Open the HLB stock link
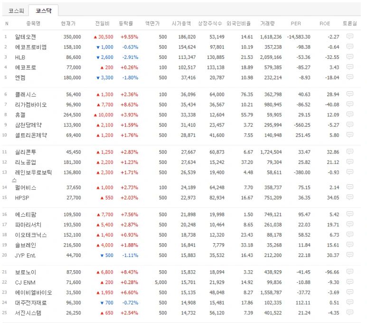Screen dimensions: 367x323 (20, 57)
